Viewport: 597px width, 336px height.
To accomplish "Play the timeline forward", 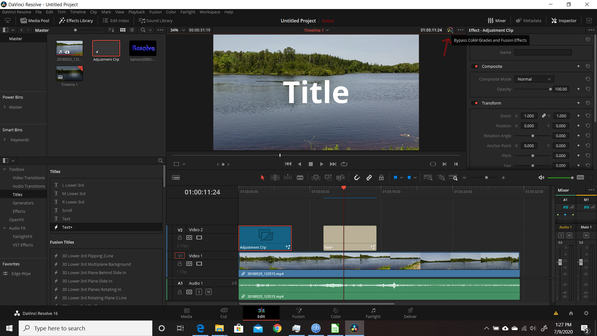I will point(322,164).
